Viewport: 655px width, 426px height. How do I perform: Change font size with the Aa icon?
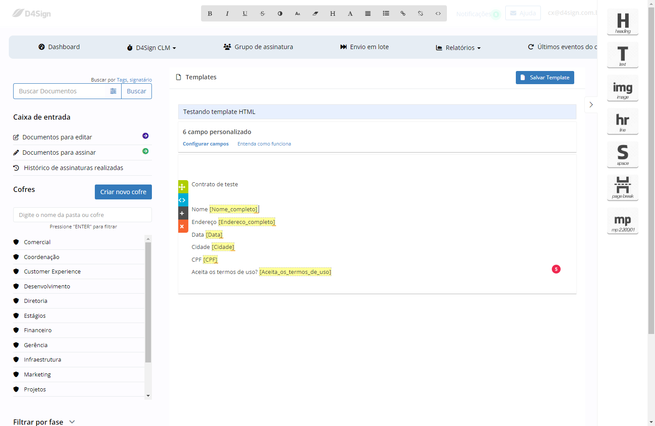298,14
